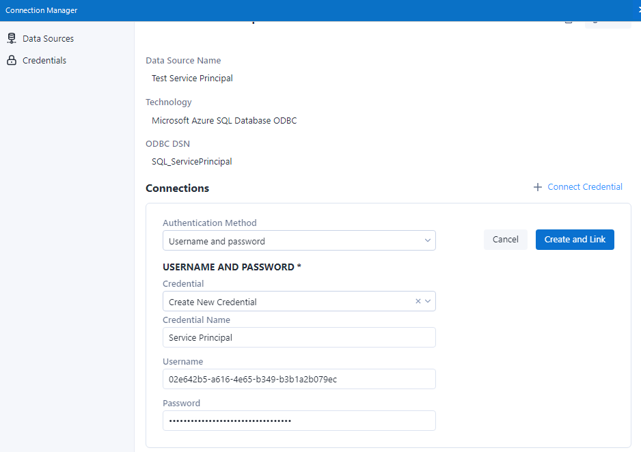The image size is (641, 452).
Task: Click the Credentials padlock icon
Action: pyautogui.click(x=11, y=61)
